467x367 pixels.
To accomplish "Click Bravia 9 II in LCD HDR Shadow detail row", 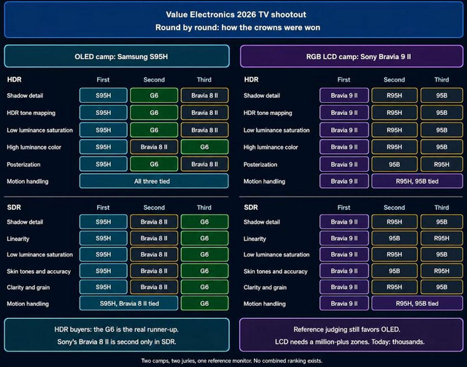I will click(x=344, y=95).
